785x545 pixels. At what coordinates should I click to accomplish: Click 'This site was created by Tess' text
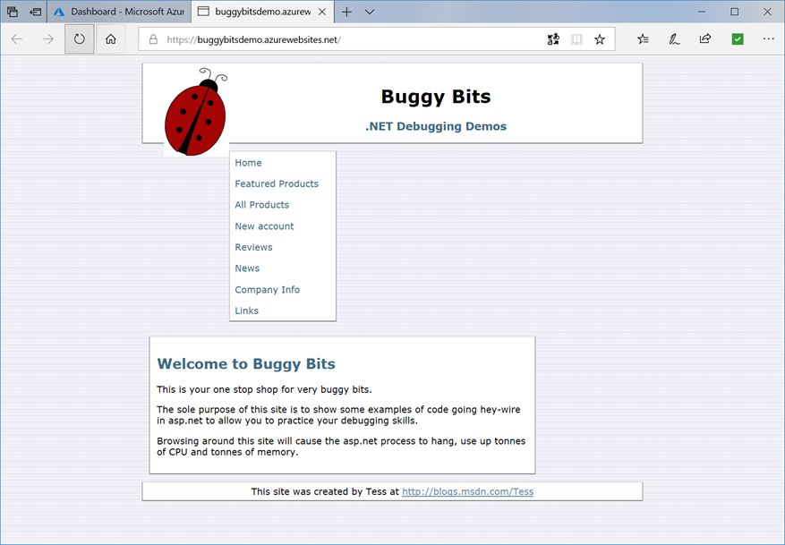click(326, 491)
